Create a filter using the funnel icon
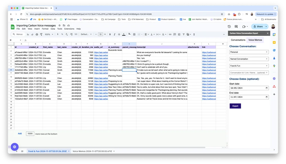286x164 pixels. tap(184, 35)
